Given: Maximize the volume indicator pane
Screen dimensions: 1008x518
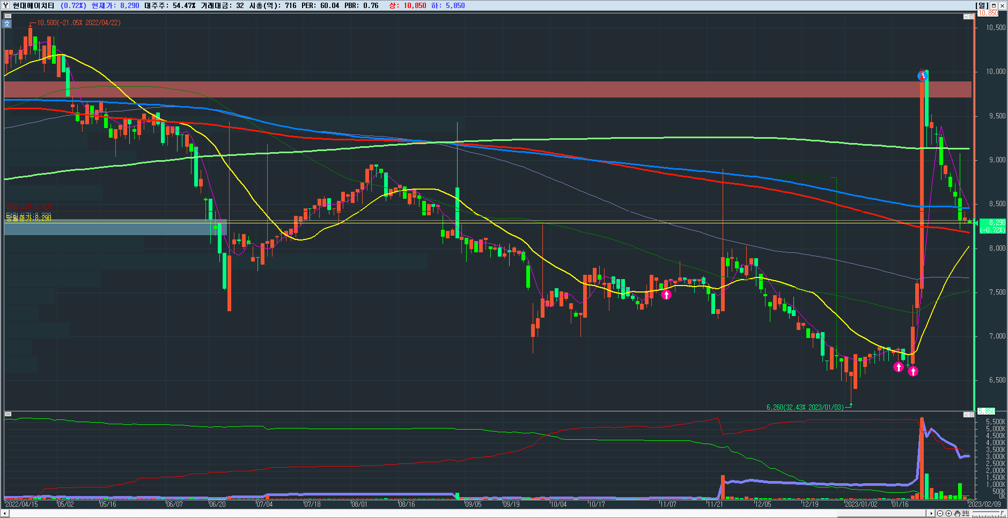Looking at the screenshot, I should tap(966, 414).
